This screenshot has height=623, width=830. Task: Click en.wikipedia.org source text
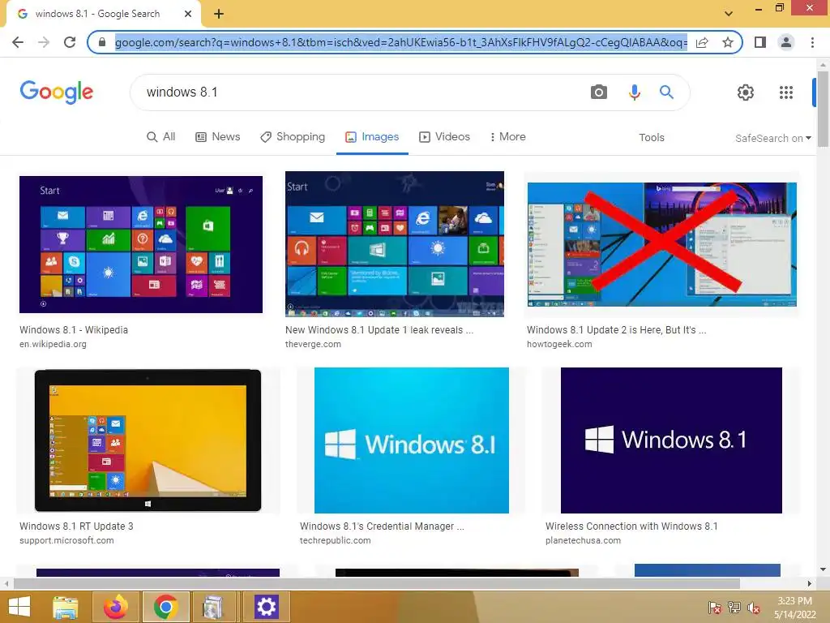53,344
